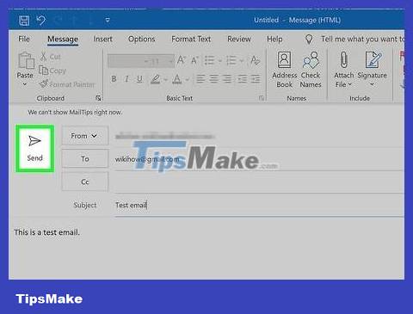413x314 pixels.
Task: Click body text 'This is a test email.'
Action: (46, 232)
